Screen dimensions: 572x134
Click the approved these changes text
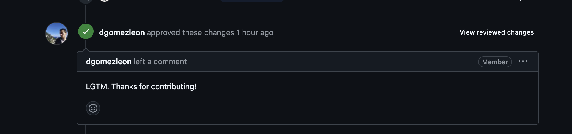pyautogui.click(x=190, y=32)
